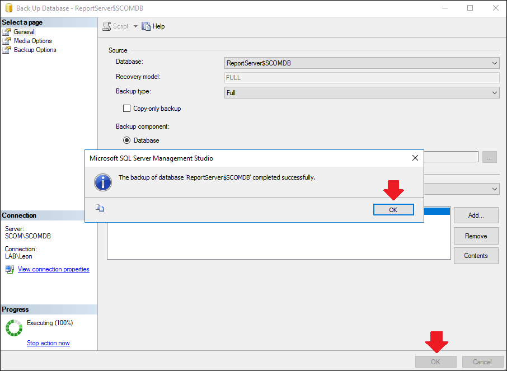Click the Backup Options page icon

[7, 50]
